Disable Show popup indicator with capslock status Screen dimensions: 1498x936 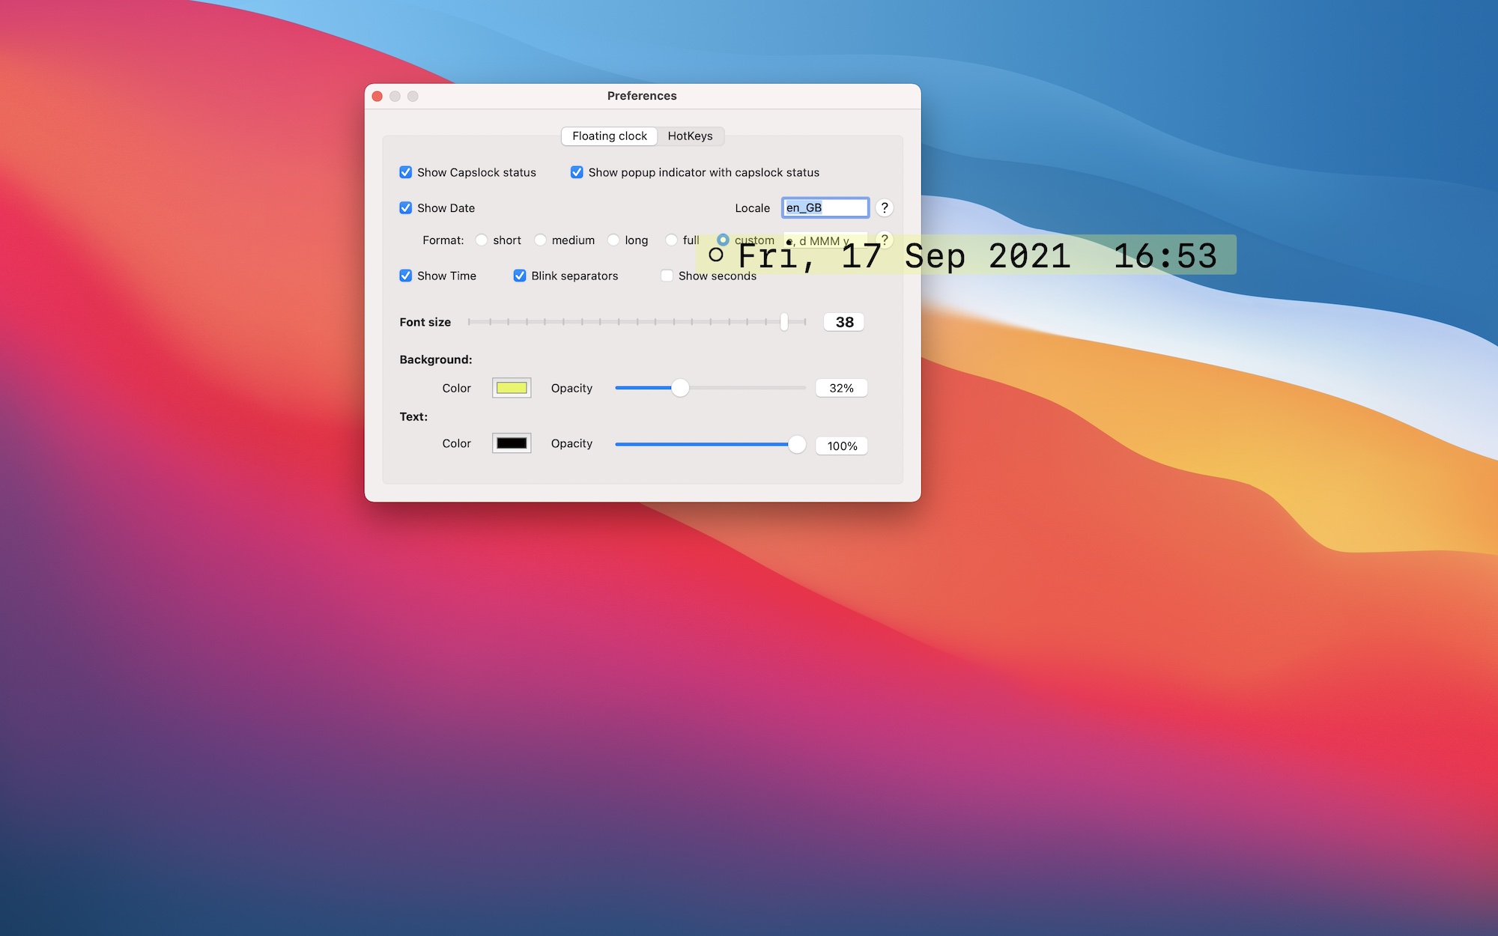(577, 172)
